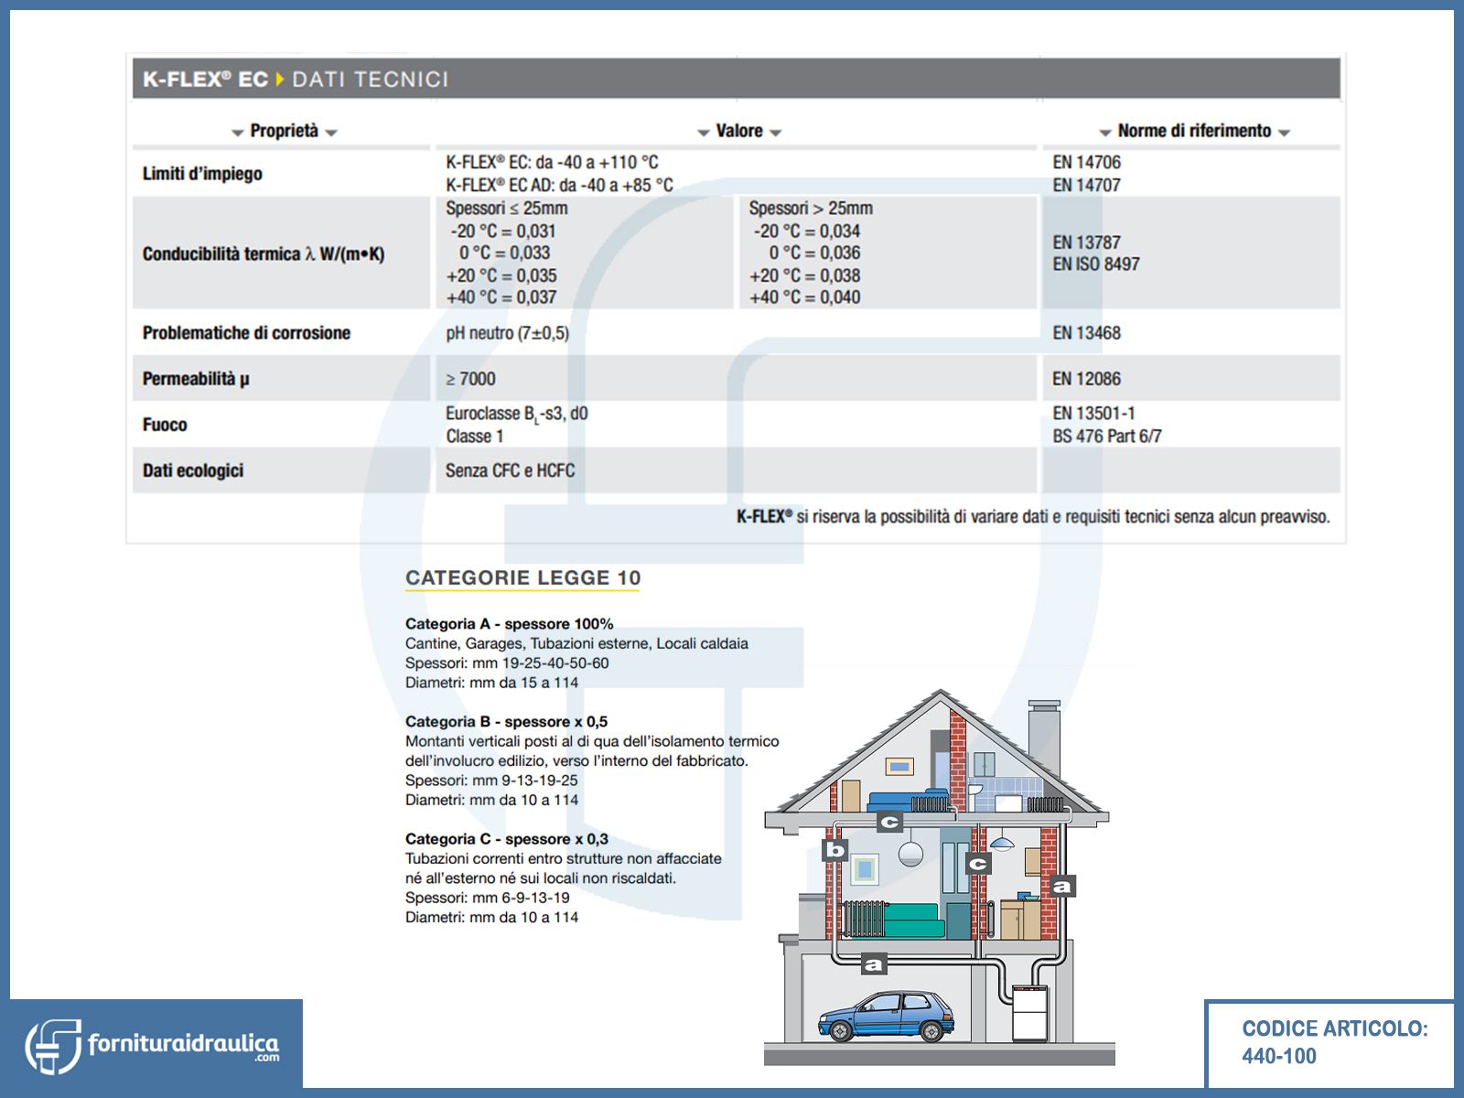Click the grey chimney on the roof
The image size is (1464, 1098).
pos(1043,741)
